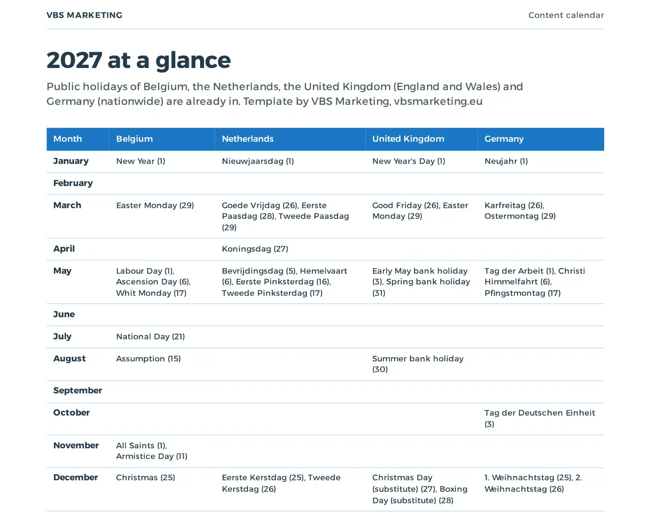
Task: Select the October row label
Action: coord(72,413)
